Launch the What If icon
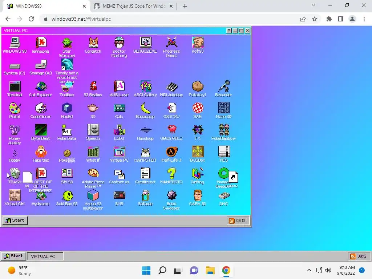This screenshot has width=372, height=279. tap(93, 152)
